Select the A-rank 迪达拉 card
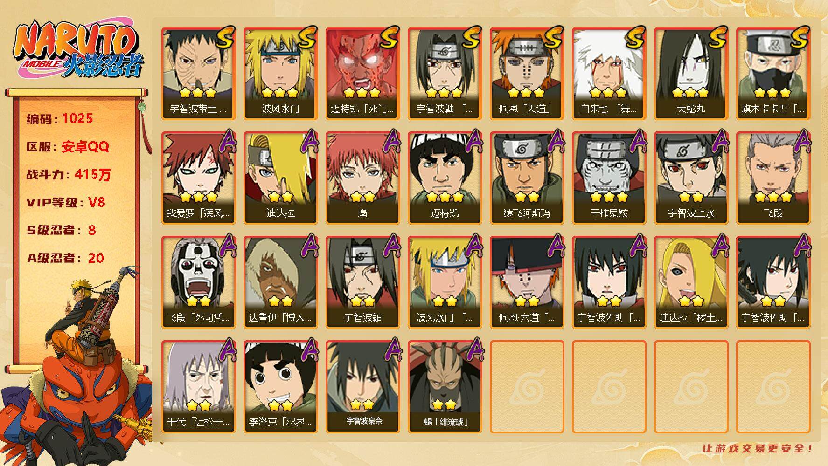Viewport: 828px width, 466px height. 280,178
